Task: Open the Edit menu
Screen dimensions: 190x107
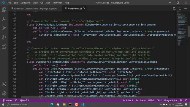Action: 16,3
